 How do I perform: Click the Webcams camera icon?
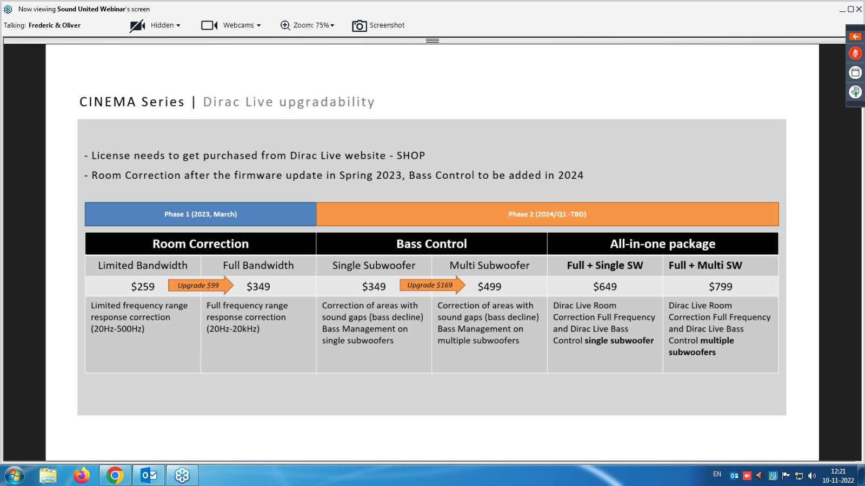[x=209, y=25]
